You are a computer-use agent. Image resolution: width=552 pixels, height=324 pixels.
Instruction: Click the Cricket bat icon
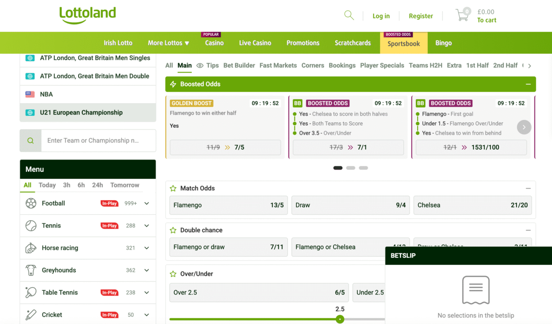click(31, 315)
